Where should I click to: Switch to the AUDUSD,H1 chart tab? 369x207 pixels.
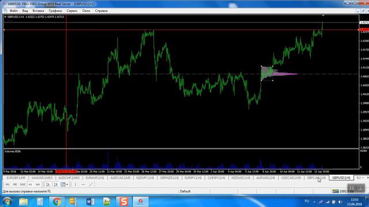(265, 178)
